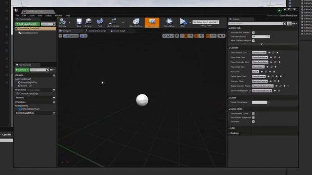Select Event Tick graph entry
The width and height of the screenshot is (312, 175).
[26, 86]
